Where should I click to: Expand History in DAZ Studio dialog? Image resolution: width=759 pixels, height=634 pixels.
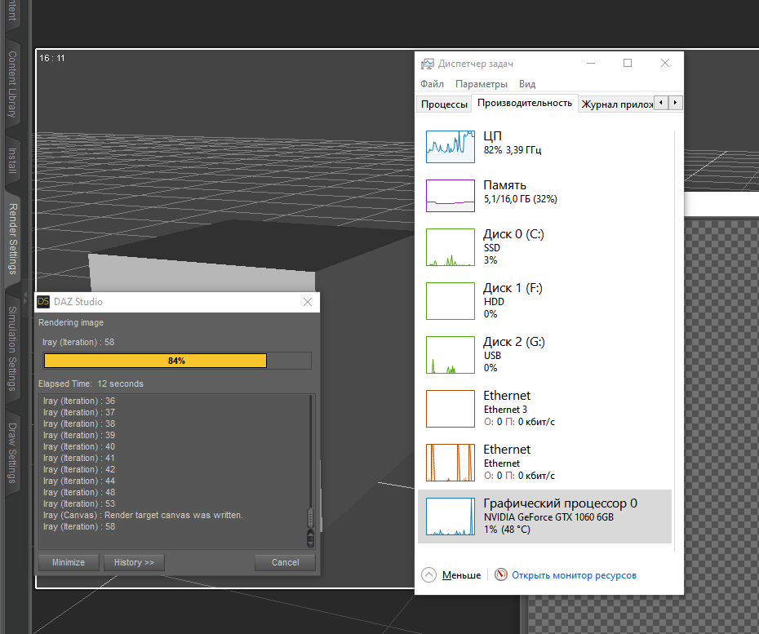pyautogui.click(x=134, y=562)
